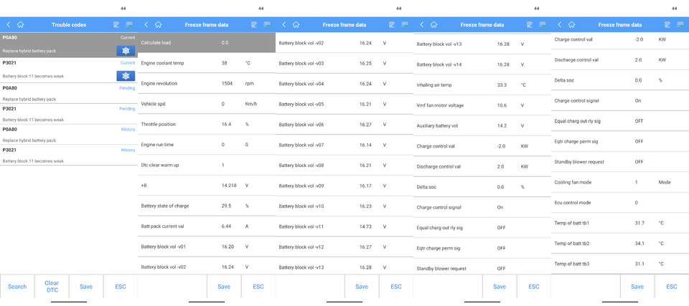The image size is (689, 306).
Task: Tap Save on the Trouble codes screen
Action: tap(86, 287)
